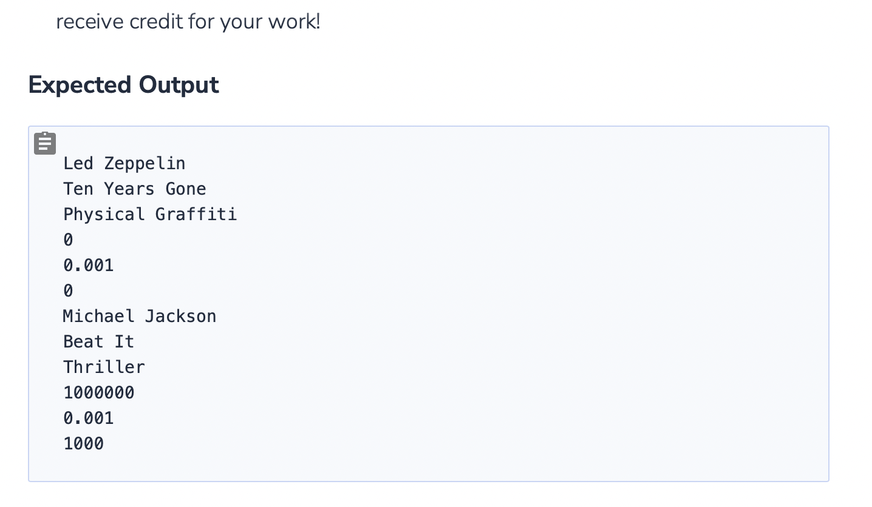Click the 'Michael Jackson' output line
This screenshot has height=507, width=872.
pos(139,316)
